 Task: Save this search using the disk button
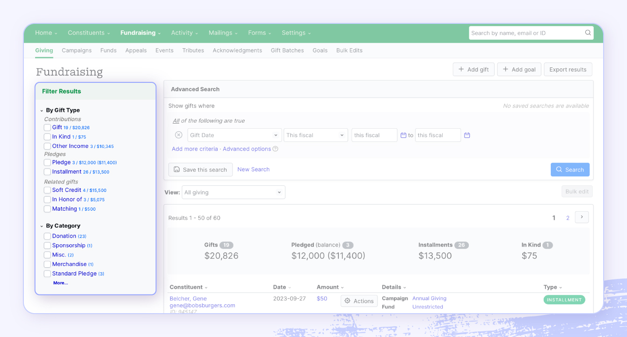click(200, 169)
